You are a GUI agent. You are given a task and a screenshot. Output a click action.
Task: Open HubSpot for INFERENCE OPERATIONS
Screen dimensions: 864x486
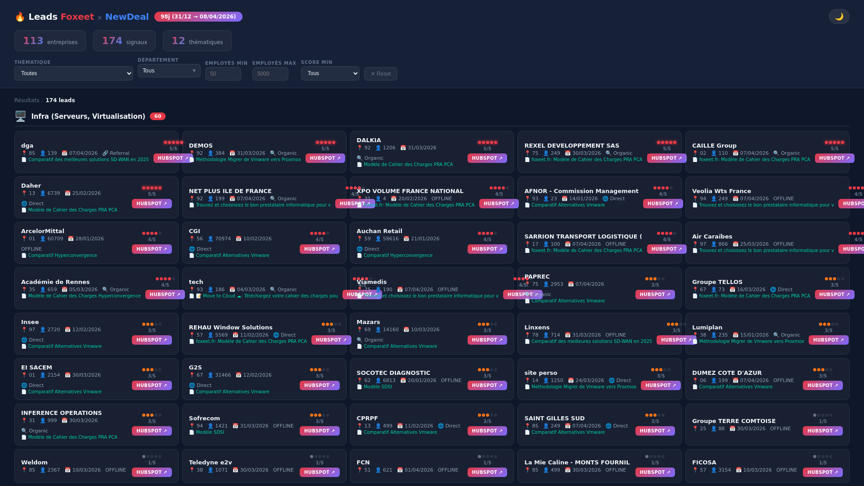pyautogui.click(x=152, y=431)
